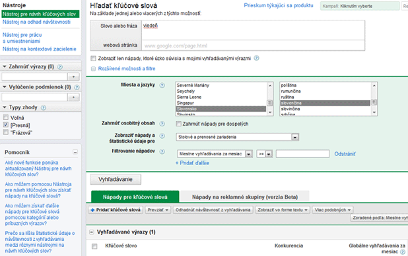The width and height of the screenshot is (408, 256).
Task: Open help icon next to Typy zhody
Action: coord(44,108)
